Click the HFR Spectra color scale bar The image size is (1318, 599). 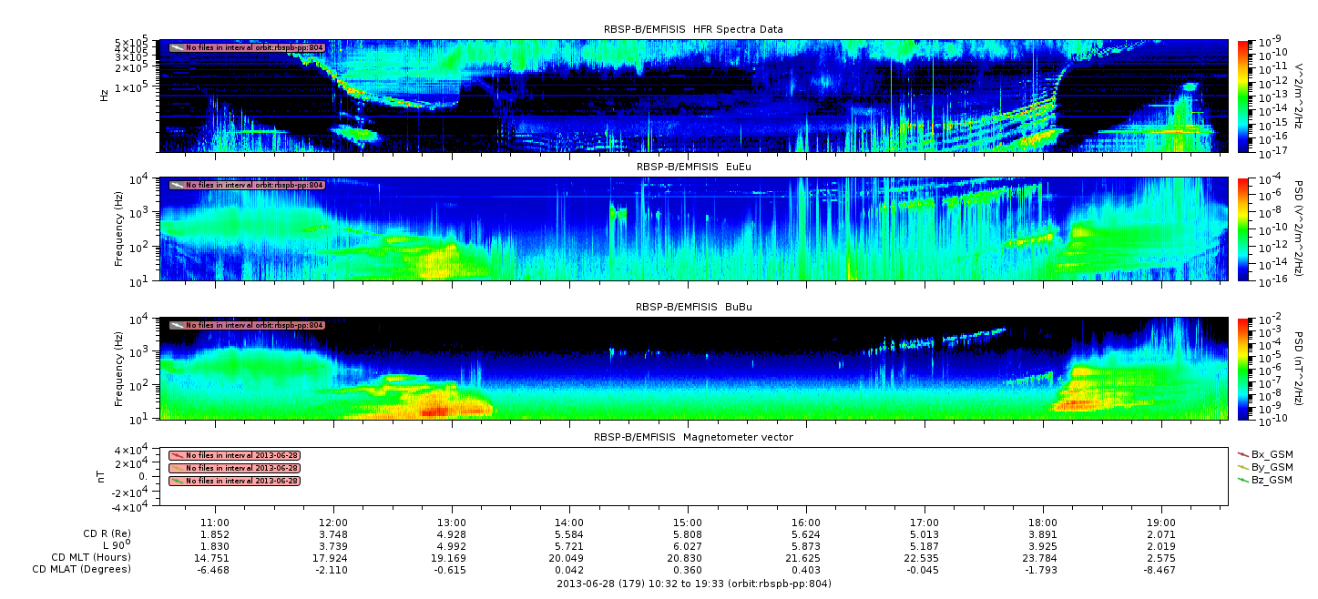pyautogui.click(x=1243, y=96)
